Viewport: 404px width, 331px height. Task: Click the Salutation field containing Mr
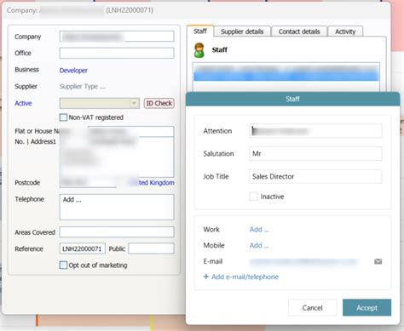pyautogui.click(x=315, y=154)
